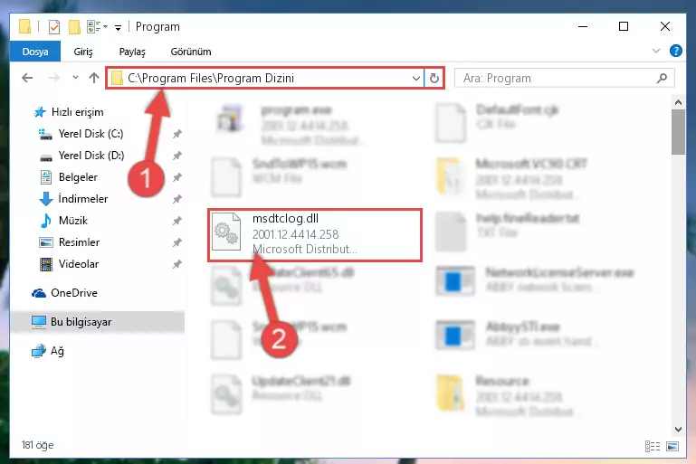Screen dimensions: 696x464
Task: Click the 181 öğe status text
Action: click(x=37, y=445)
